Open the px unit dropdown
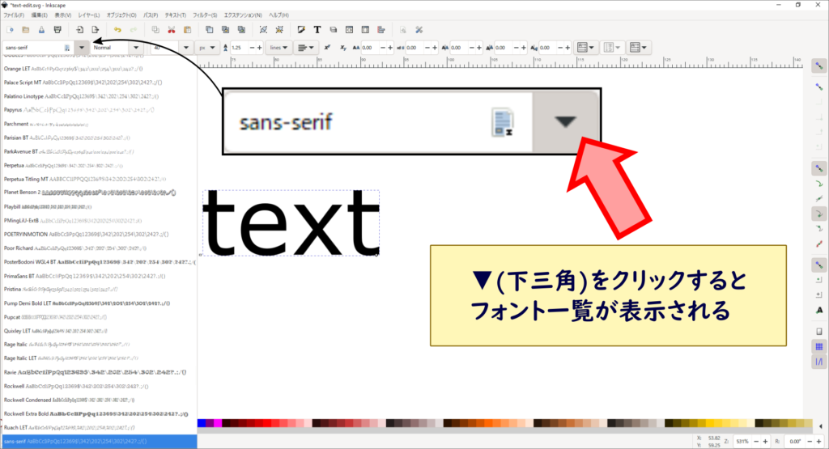This screenshot has height=449, width=829. coord(207,48)
